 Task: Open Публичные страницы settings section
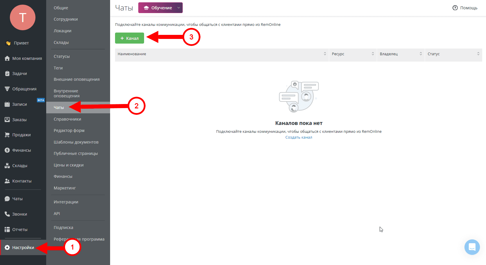[x=76, y=153]
